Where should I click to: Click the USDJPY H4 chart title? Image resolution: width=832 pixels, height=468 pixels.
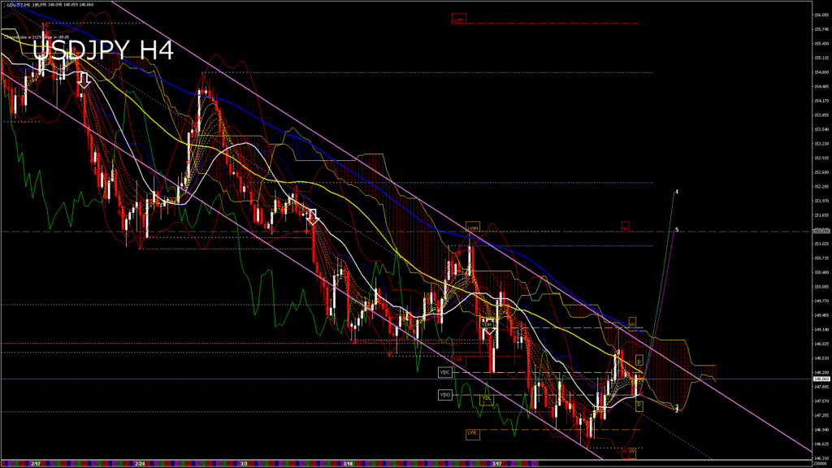102,50
